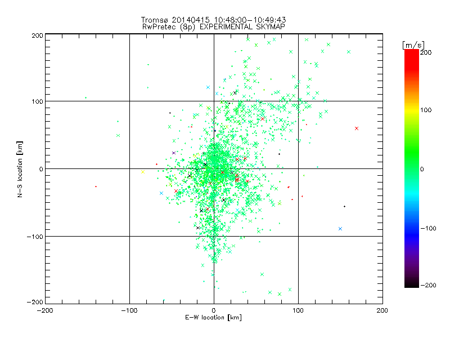Click the lone red dot near -140 km west
Screen dimensions: 450x338
tap(96, 186)
